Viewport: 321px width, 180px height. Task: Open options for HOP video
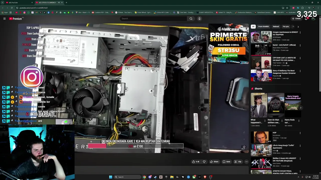coord(300,133)
